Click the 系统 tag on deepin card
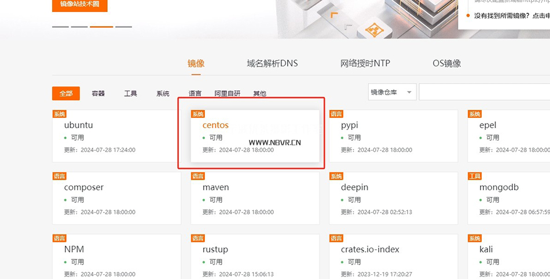Screen dimensions: 550x279 coord(336,176)
